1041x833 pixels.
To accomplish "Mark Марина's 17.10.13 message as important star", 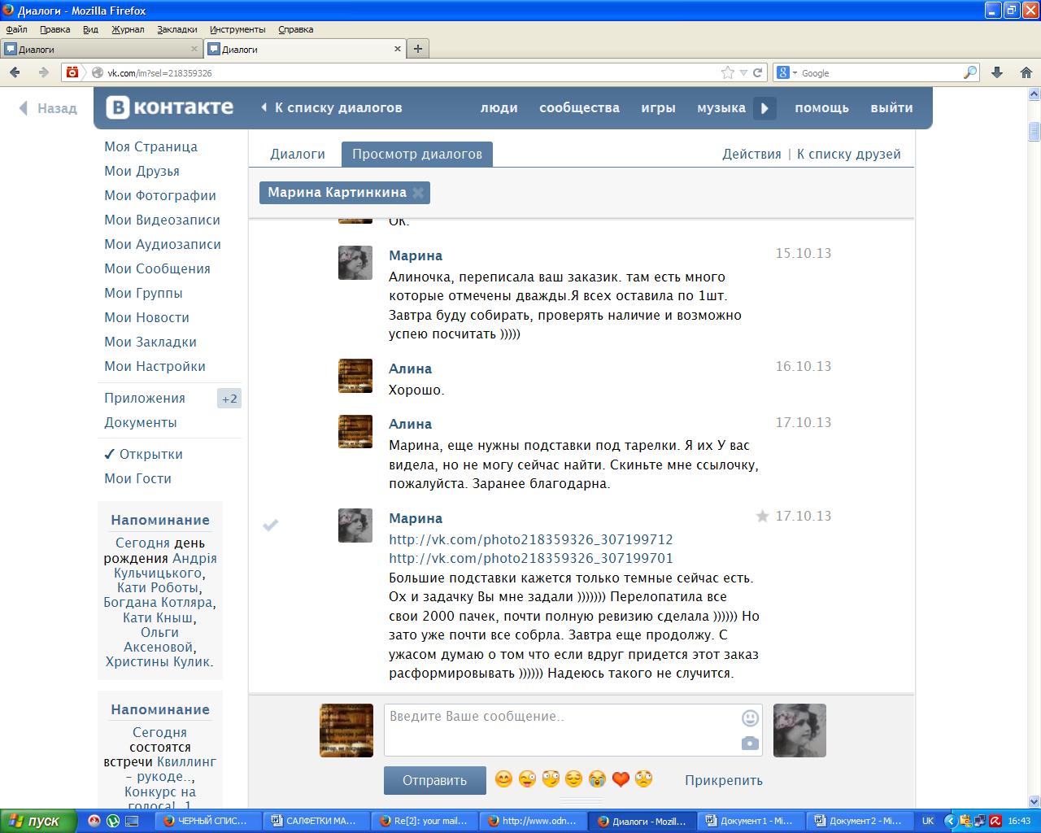I will point(763,516).
